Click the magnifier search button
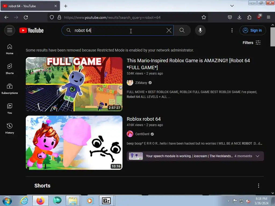Viewport: 275px width, 206px height. point(182,30)
